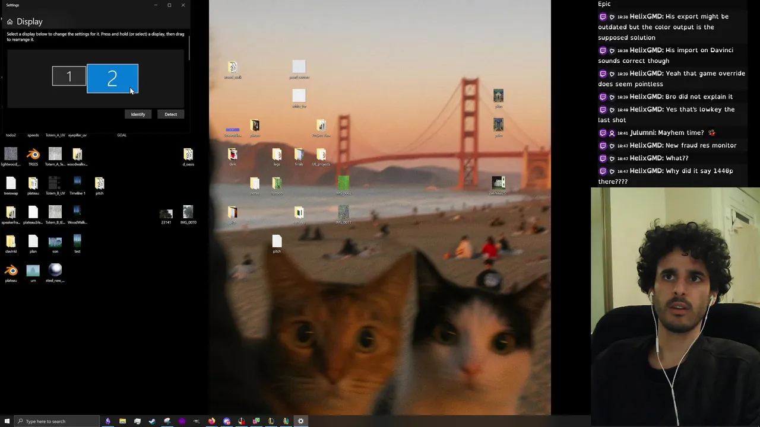
Task: Open Firefox from the taskbar
Action: (211, 421)
